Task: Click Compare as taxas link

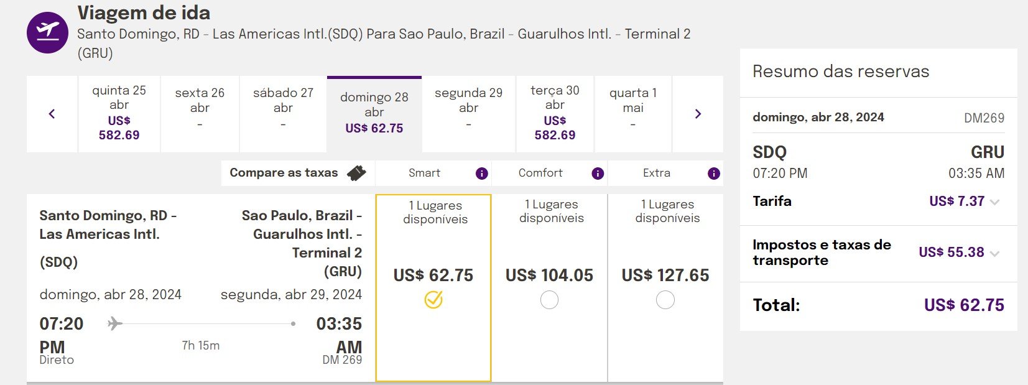Action: [284, 173]
